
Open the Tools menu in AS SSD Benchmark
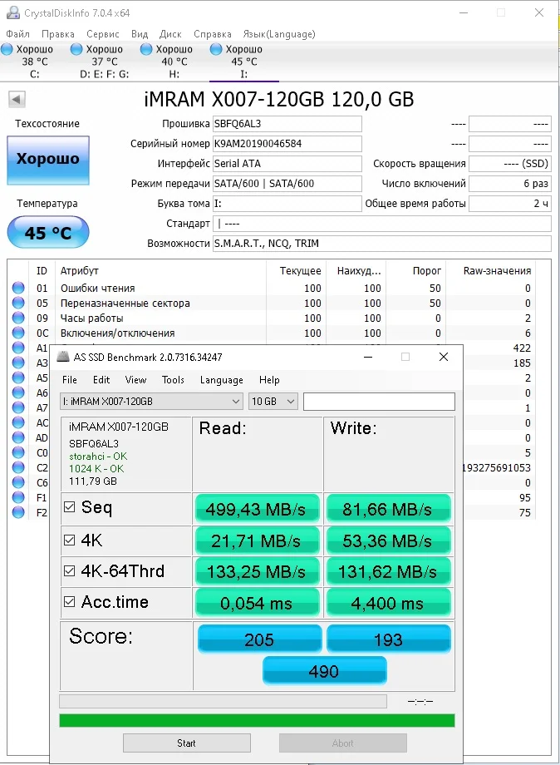pos(173,379)
